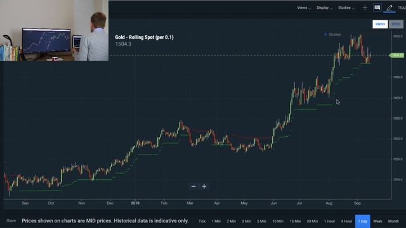Switch to 10 Min timeframe
Screen dimensions: 406x228
tap(278, 221)
